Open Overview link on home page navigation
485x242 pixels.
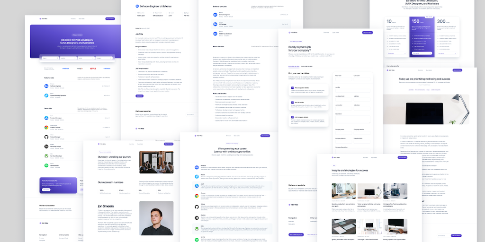pyautogui.click(x=73, y=18)
